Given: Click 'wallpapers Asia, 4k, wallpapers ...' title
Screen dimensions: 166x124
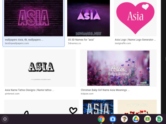Looking at the screenshot, I should 24,40.
